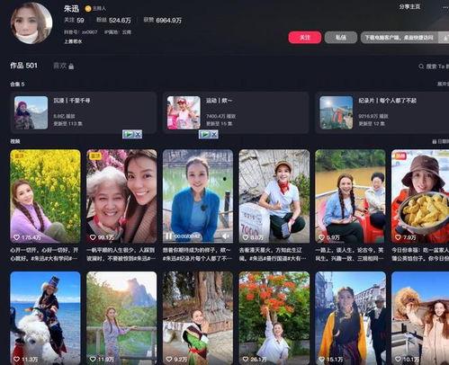Open the 千里千寻 collection card
This screenshot has width=449, height=365.
tap(84, 112)
